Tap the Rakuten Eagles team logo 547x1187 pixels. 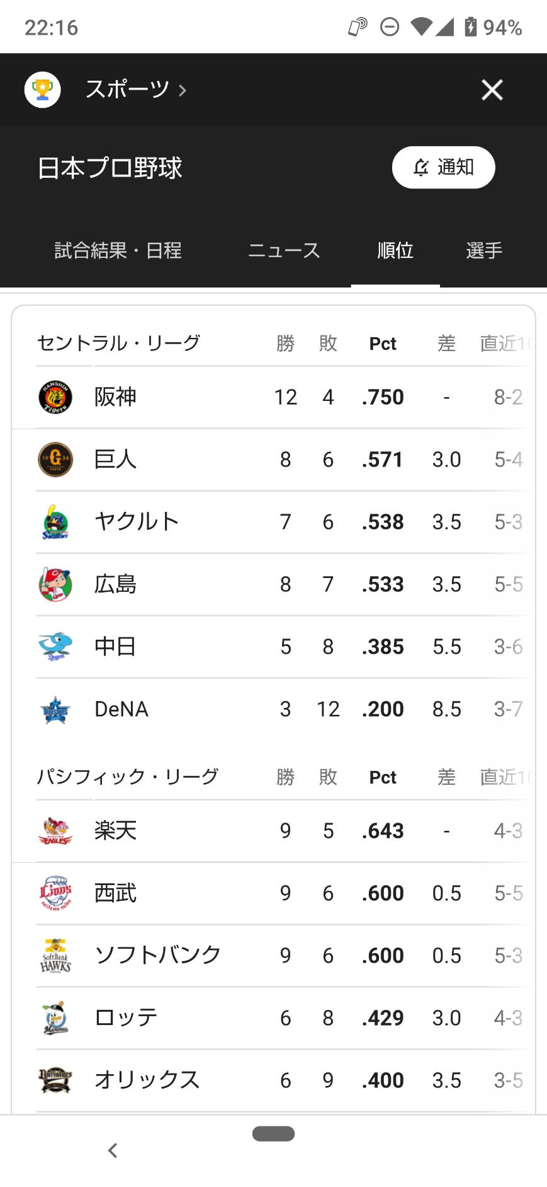55,831
